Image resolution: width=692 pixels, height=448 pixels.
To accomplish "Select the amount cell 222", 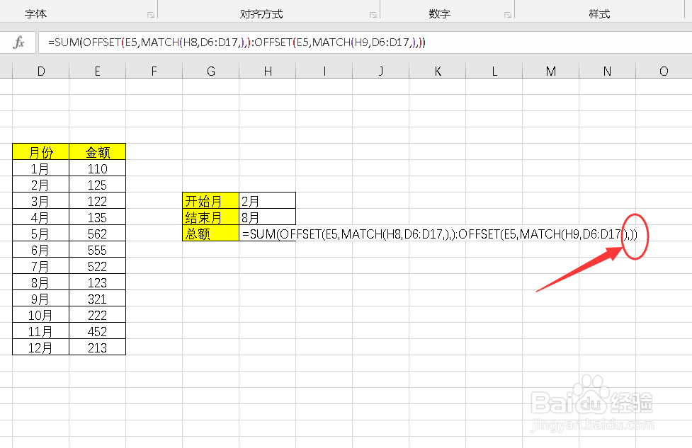I will [97, 315].
